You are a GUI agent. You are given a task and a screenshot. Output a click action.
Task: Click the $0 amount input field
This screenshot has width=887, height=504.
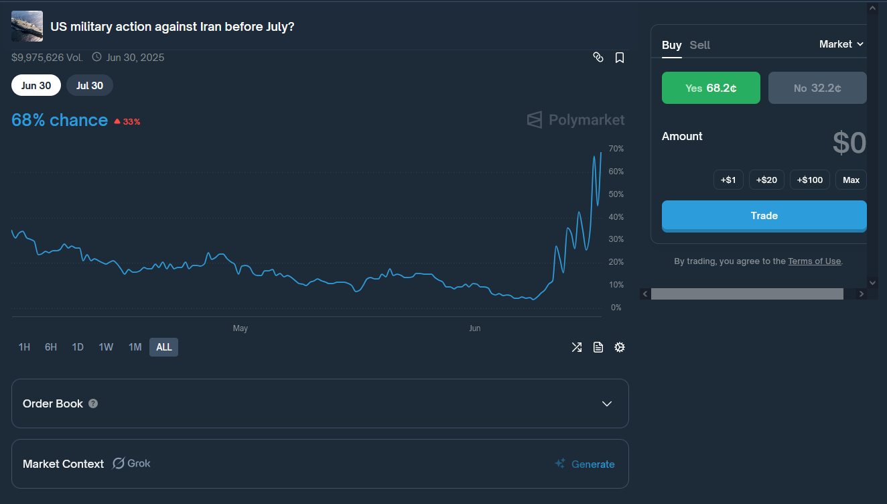coord(849,143)
